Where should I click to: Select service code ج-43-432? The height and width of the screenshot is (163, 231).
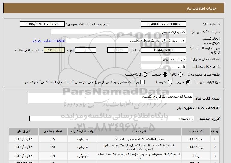point(196,147)
